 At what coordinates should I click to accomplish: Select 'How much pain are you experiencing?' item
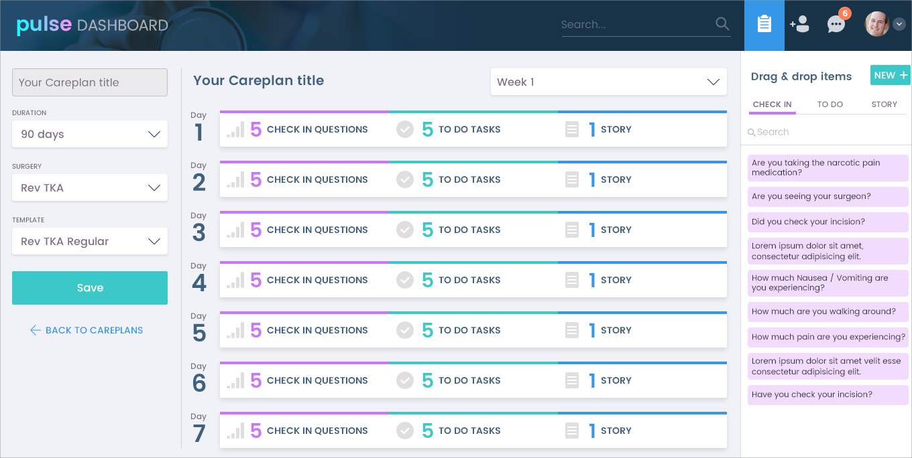point(828,337)
